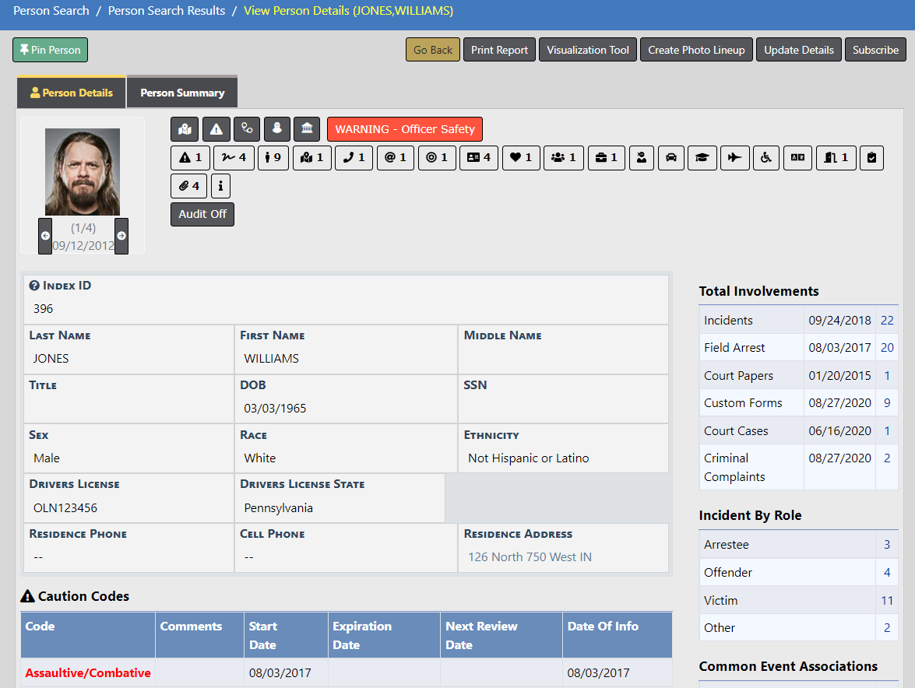This screenshot has height=688, width=915.
Task: Open residence address 126 North 750 West link
Action: coord(530,557)
